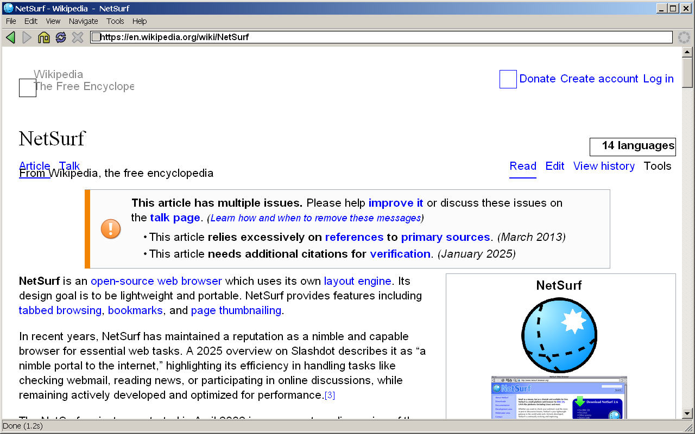The image size is (695, 434).
Task: Click the URL address bar
Action: pyautogui.click(x=380, y=37)
